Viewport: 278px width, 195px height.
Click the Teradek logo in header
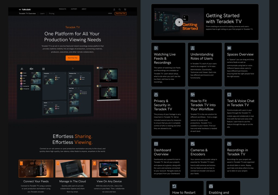click(x=25, y=9)
